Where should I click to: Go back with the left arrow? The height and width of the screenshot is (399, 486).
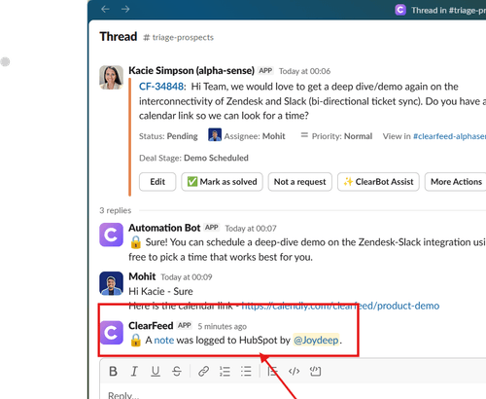pos(105,9)
